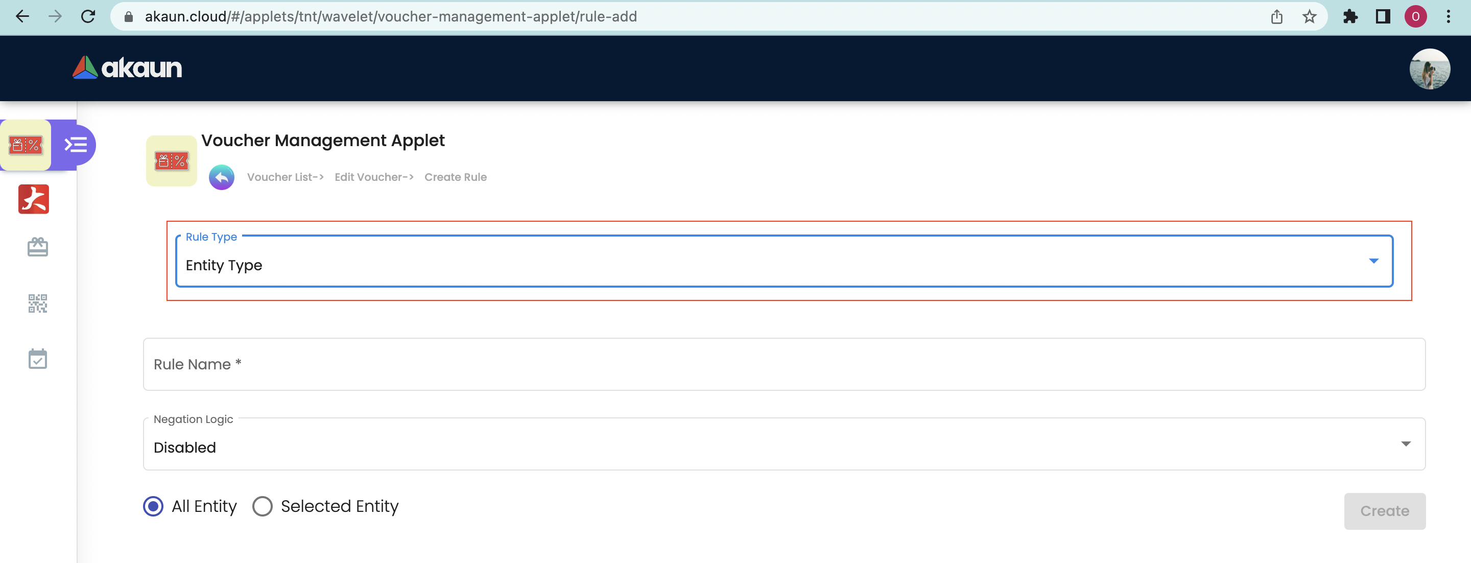Open the red runner applet icon

34,199
